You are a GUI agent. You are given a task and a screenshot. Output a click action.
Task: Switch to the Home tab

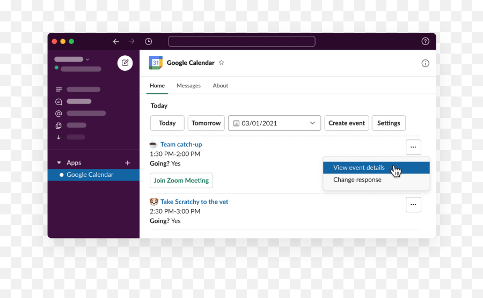point(157,86)
